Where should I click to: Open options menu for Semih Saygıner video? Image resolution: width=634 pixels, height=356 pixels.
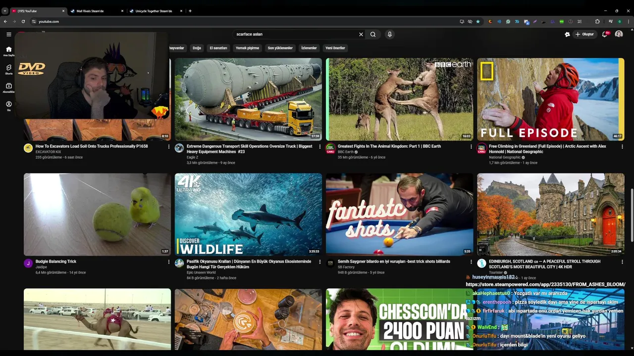[x=471, y=262]
